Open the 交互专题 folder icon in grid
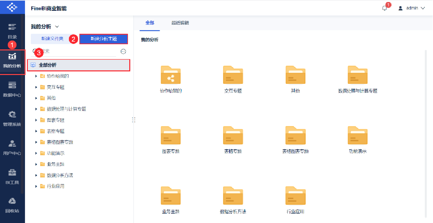 [x=233, y=75]
